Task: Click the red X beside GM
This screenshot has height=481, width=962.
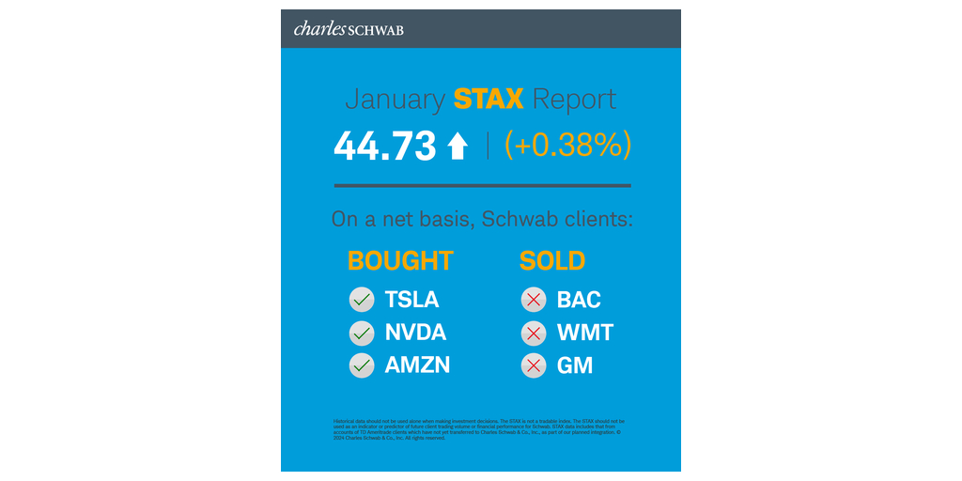Action: [534, 365]
